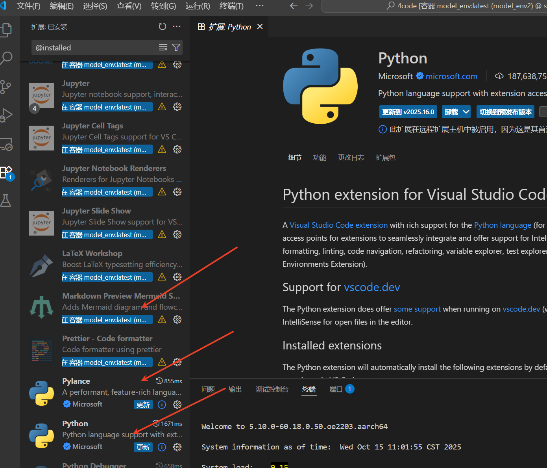Open manage gear for Markdown Preview Mermaid

pos(177,319)
